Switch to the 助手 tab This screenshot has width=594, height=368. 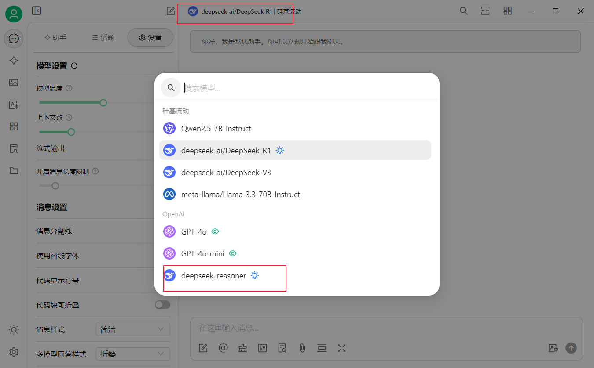[x=55, y=38]
